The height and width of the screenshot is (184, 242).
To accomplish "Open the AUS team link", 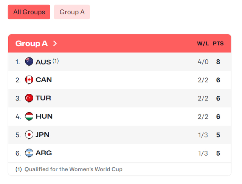I will point(43,62).
